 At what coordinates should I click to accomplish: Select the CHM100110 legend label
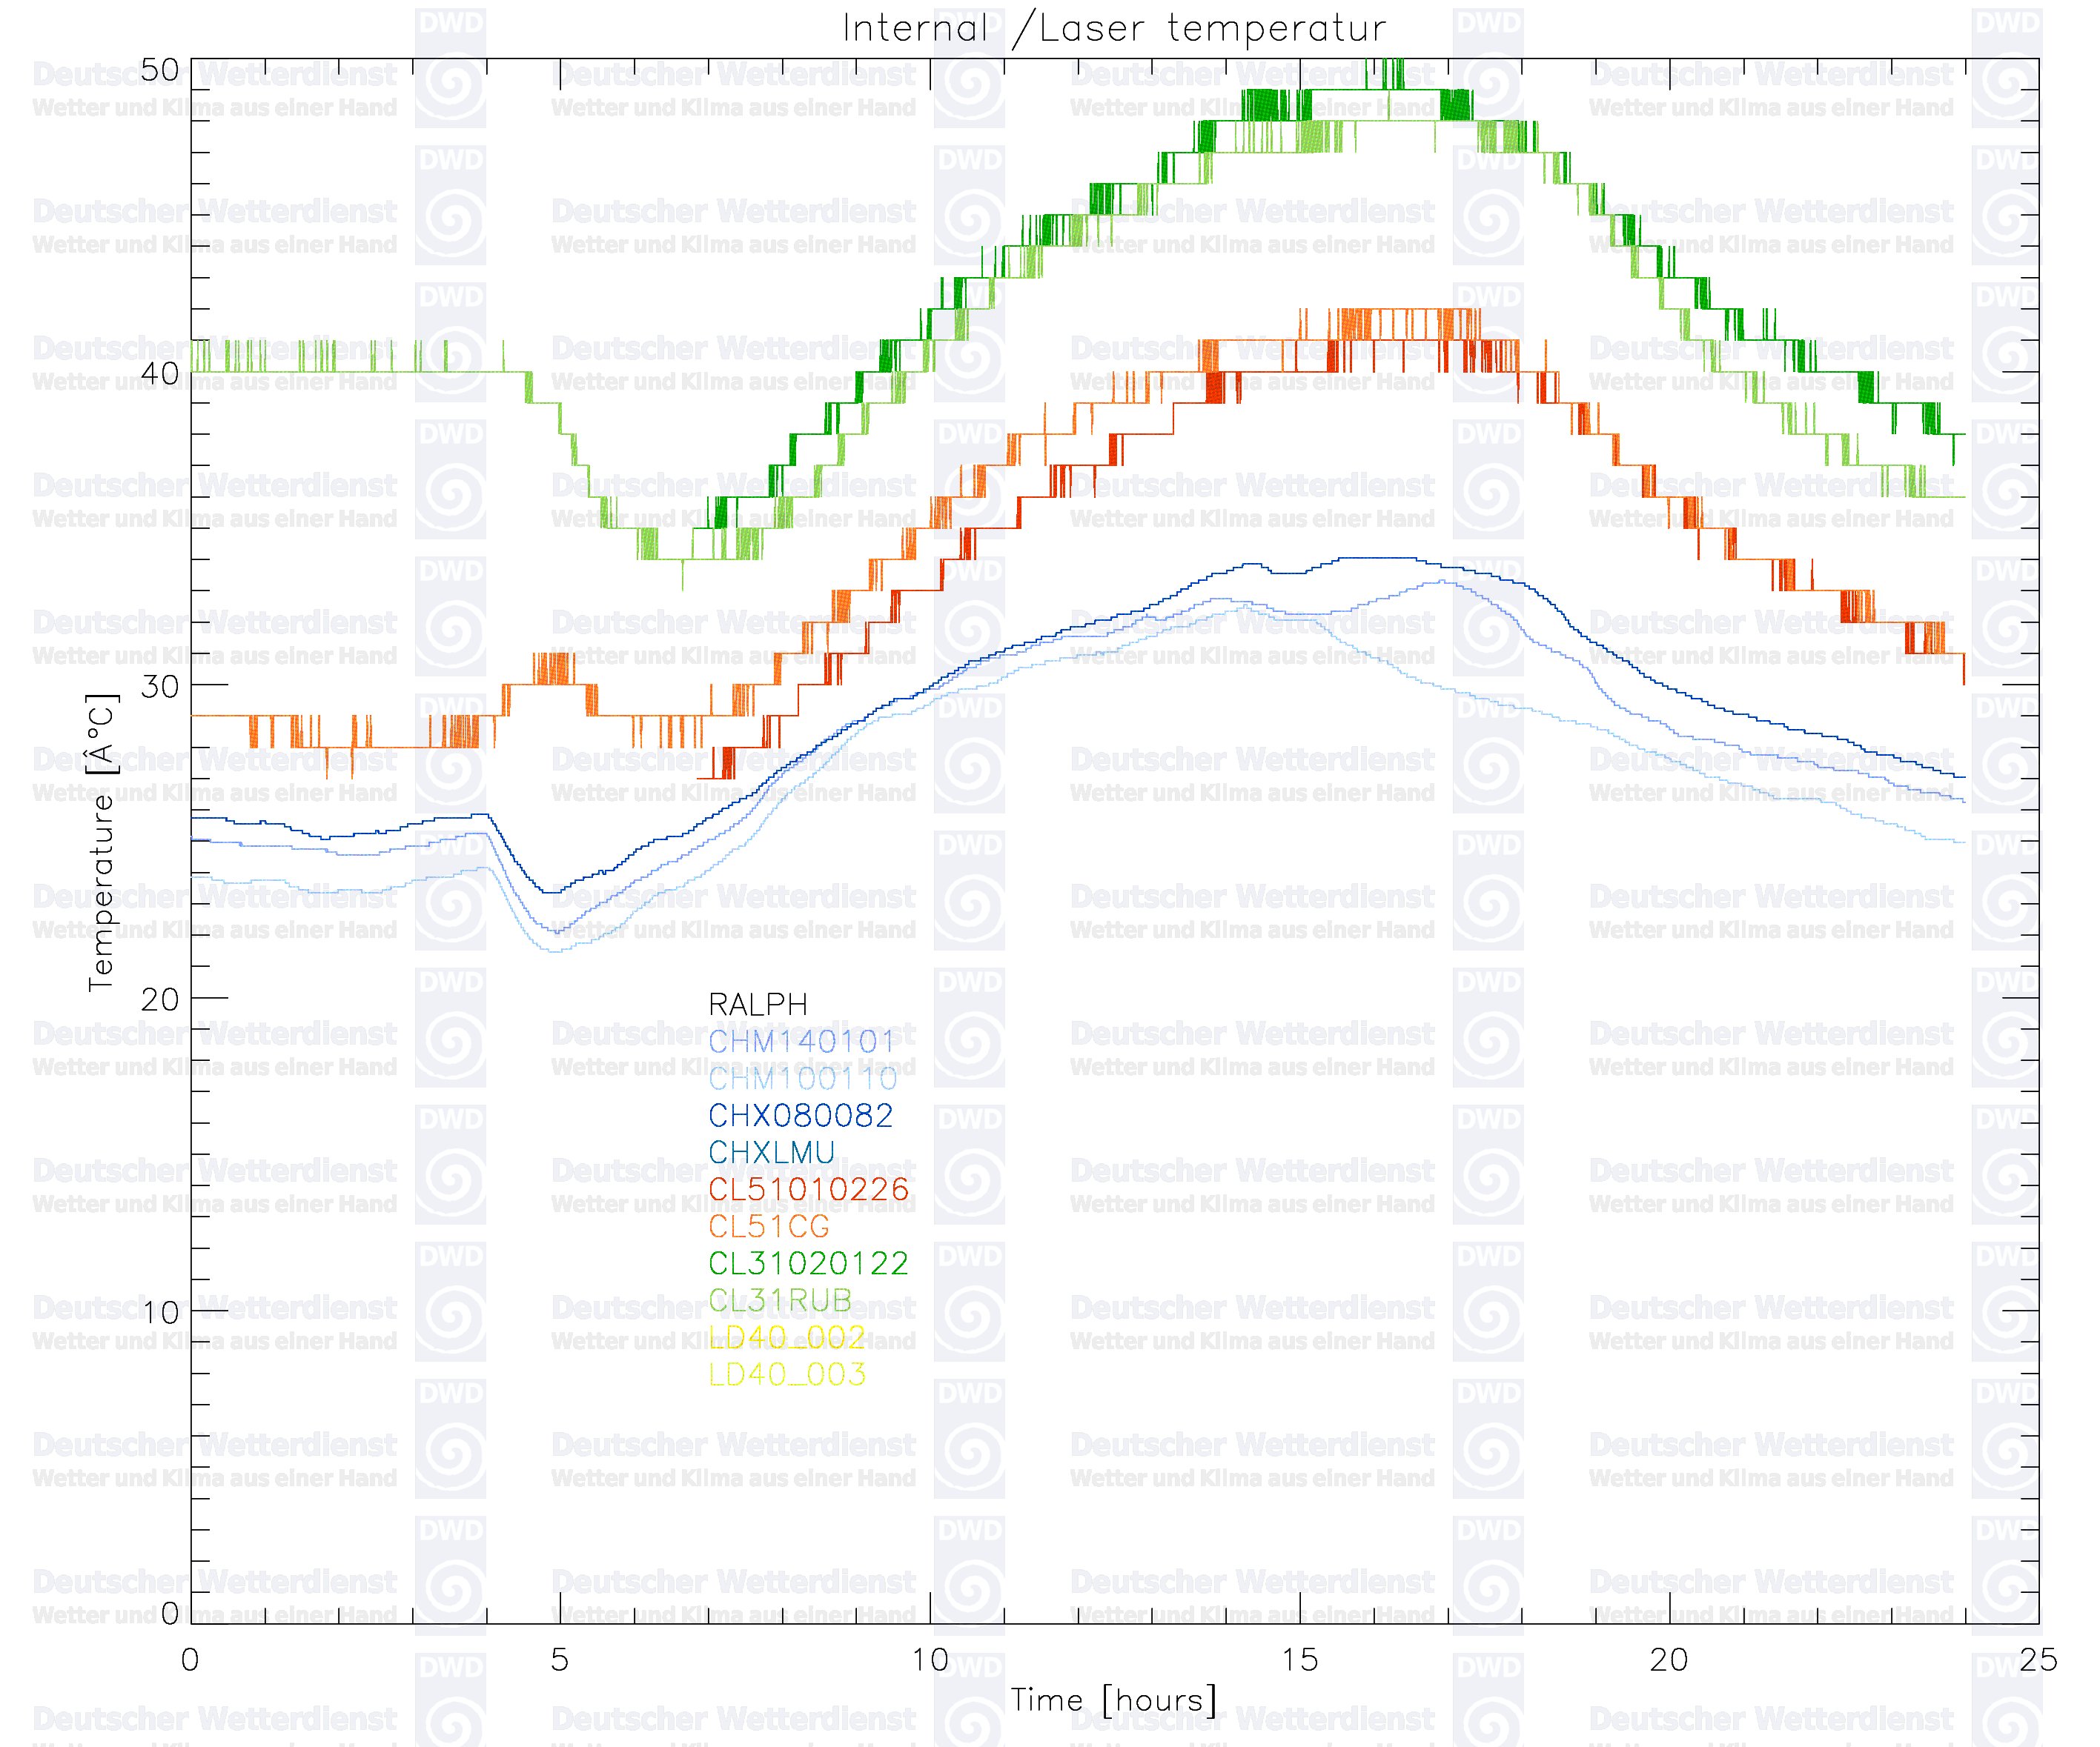tap(802, 1079)
